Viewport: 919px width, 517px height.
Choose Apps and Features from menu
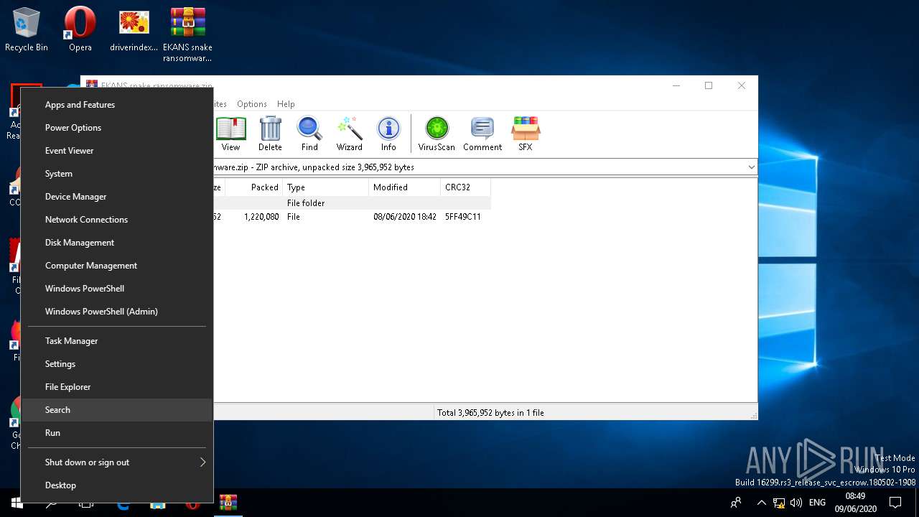pos(117,105)
